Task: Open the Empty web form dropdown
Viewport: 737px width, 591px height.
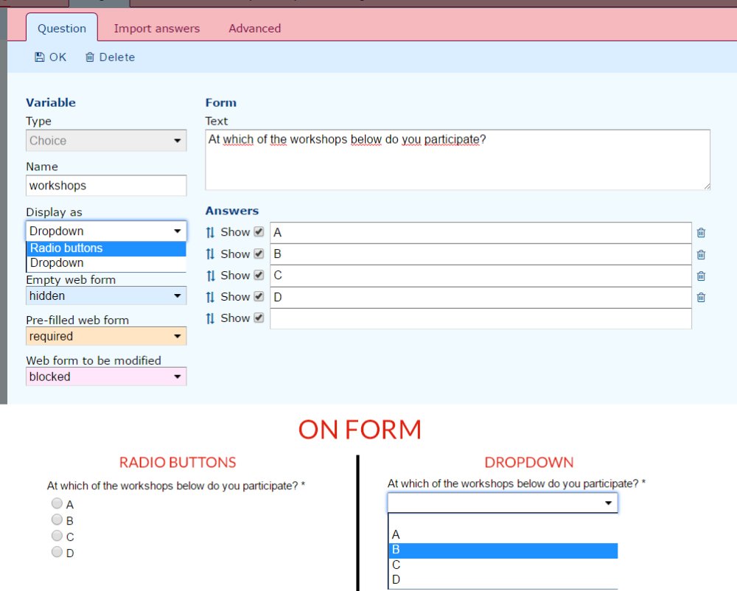Action: 106,296
